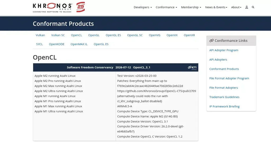
Task: Click the large OpenCL section heading
Action: pos(45,57)
